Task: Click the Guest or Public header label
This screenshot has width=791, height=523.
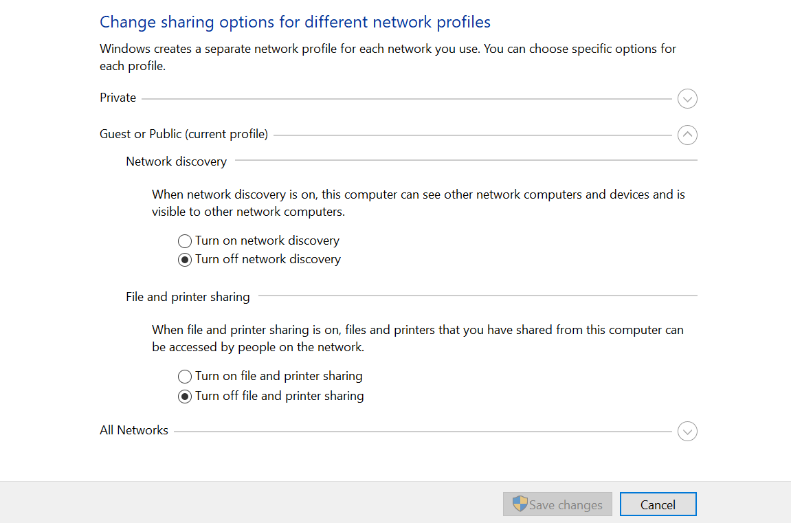Action: click(183, 133)
